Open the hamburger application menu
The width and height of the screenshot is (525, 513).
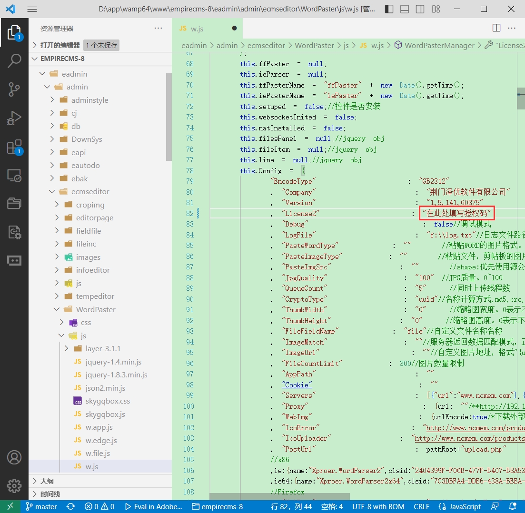coord(32,9)
